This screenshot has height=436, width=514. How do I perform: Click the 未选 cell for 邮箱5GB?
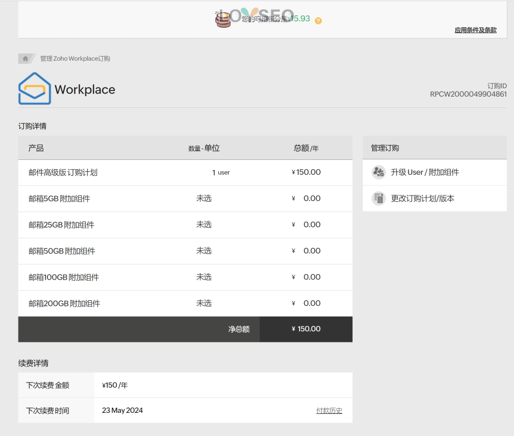[x=204, y=198]
